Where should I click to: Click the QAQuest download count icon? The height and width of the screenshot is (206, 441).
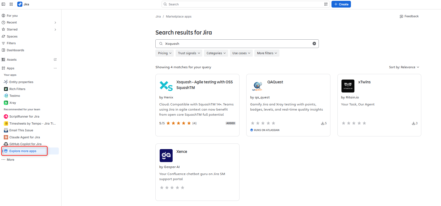click(x=323, y=123)
